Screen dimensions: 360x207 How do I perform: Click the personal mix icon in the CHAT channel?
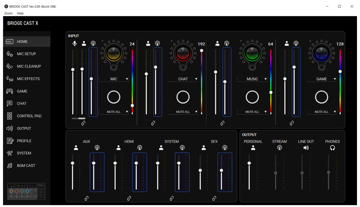click(148, 43)
